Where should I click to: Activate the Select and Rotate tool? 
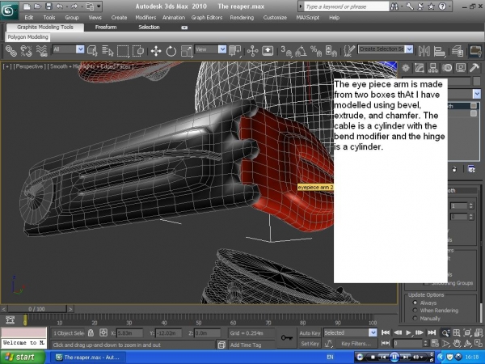[x=171, y=51]
